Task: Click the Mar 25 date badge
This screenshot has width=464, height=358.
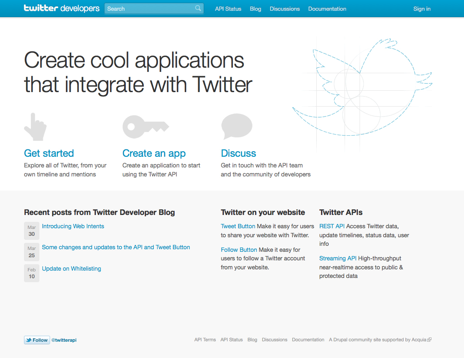Action: [x=31, y=252]
